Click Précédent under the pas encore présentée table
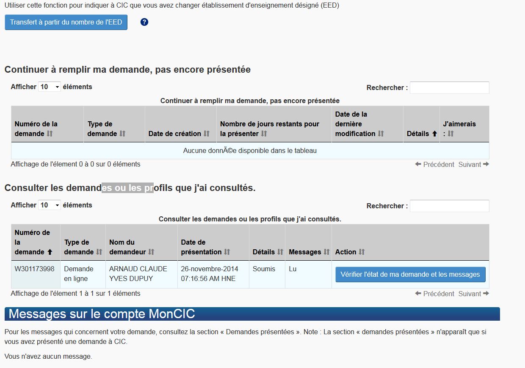 pos(435,164)
